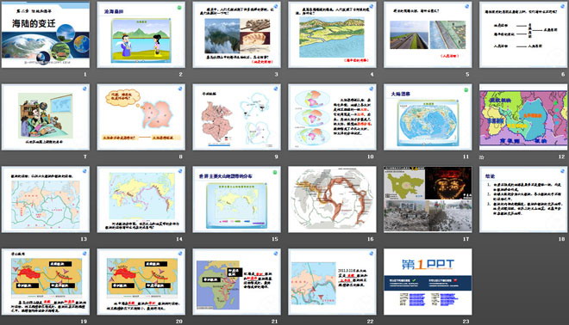Screen dimensions: 569x325
Task: Select slide 4 with coastal landscape illustration
Action: pyautogui.click(x=332, y=34)
